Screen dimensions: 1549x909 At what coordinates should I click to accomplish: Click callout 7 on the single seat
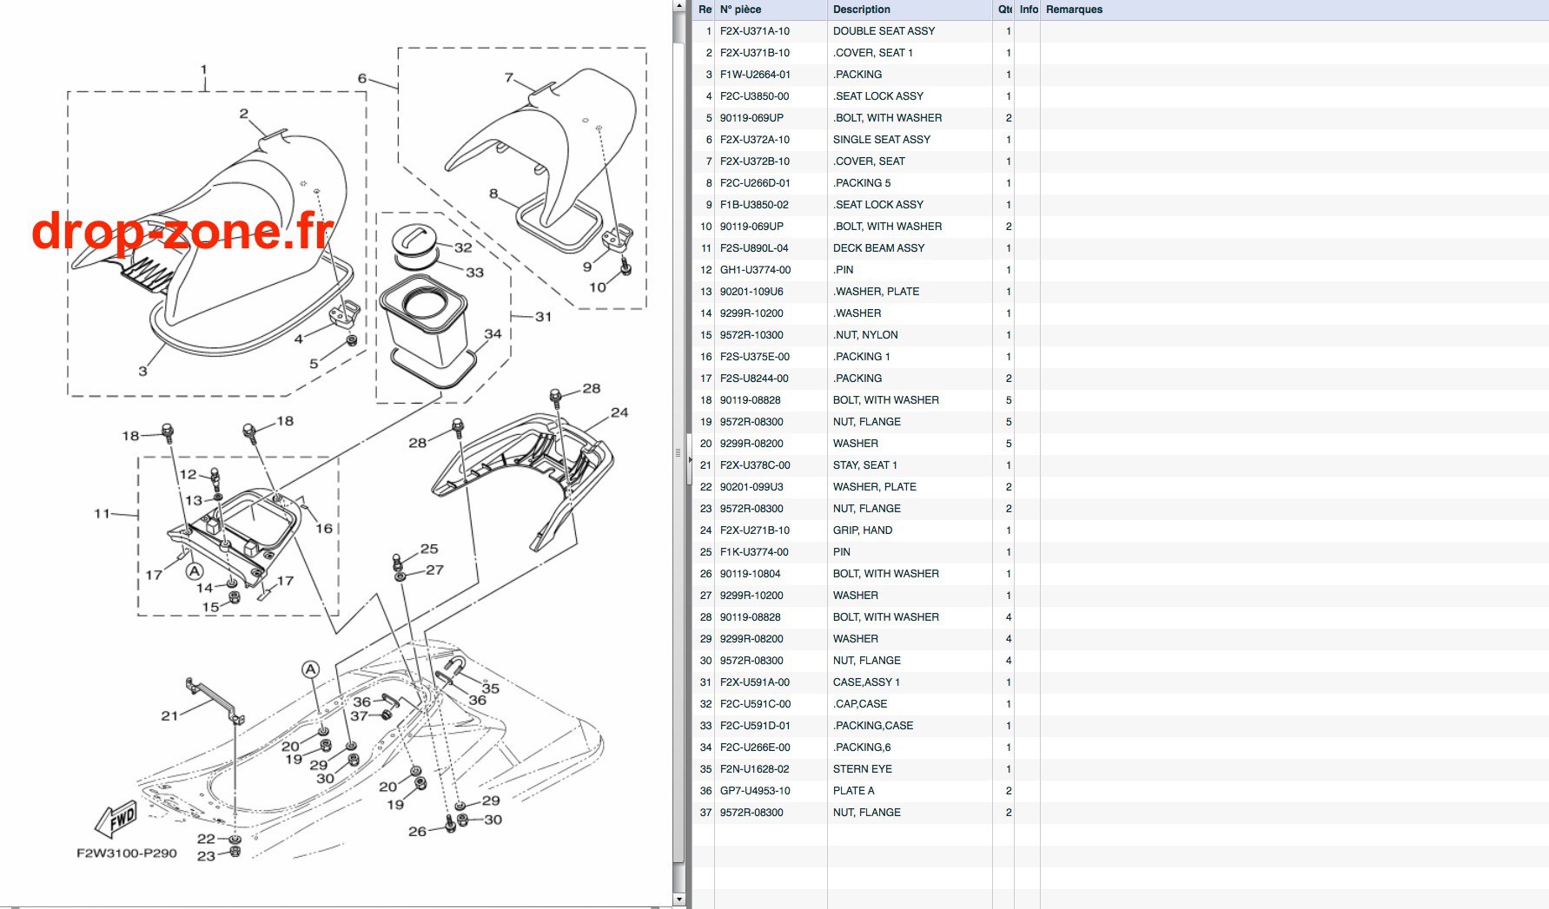click(509, 77)
